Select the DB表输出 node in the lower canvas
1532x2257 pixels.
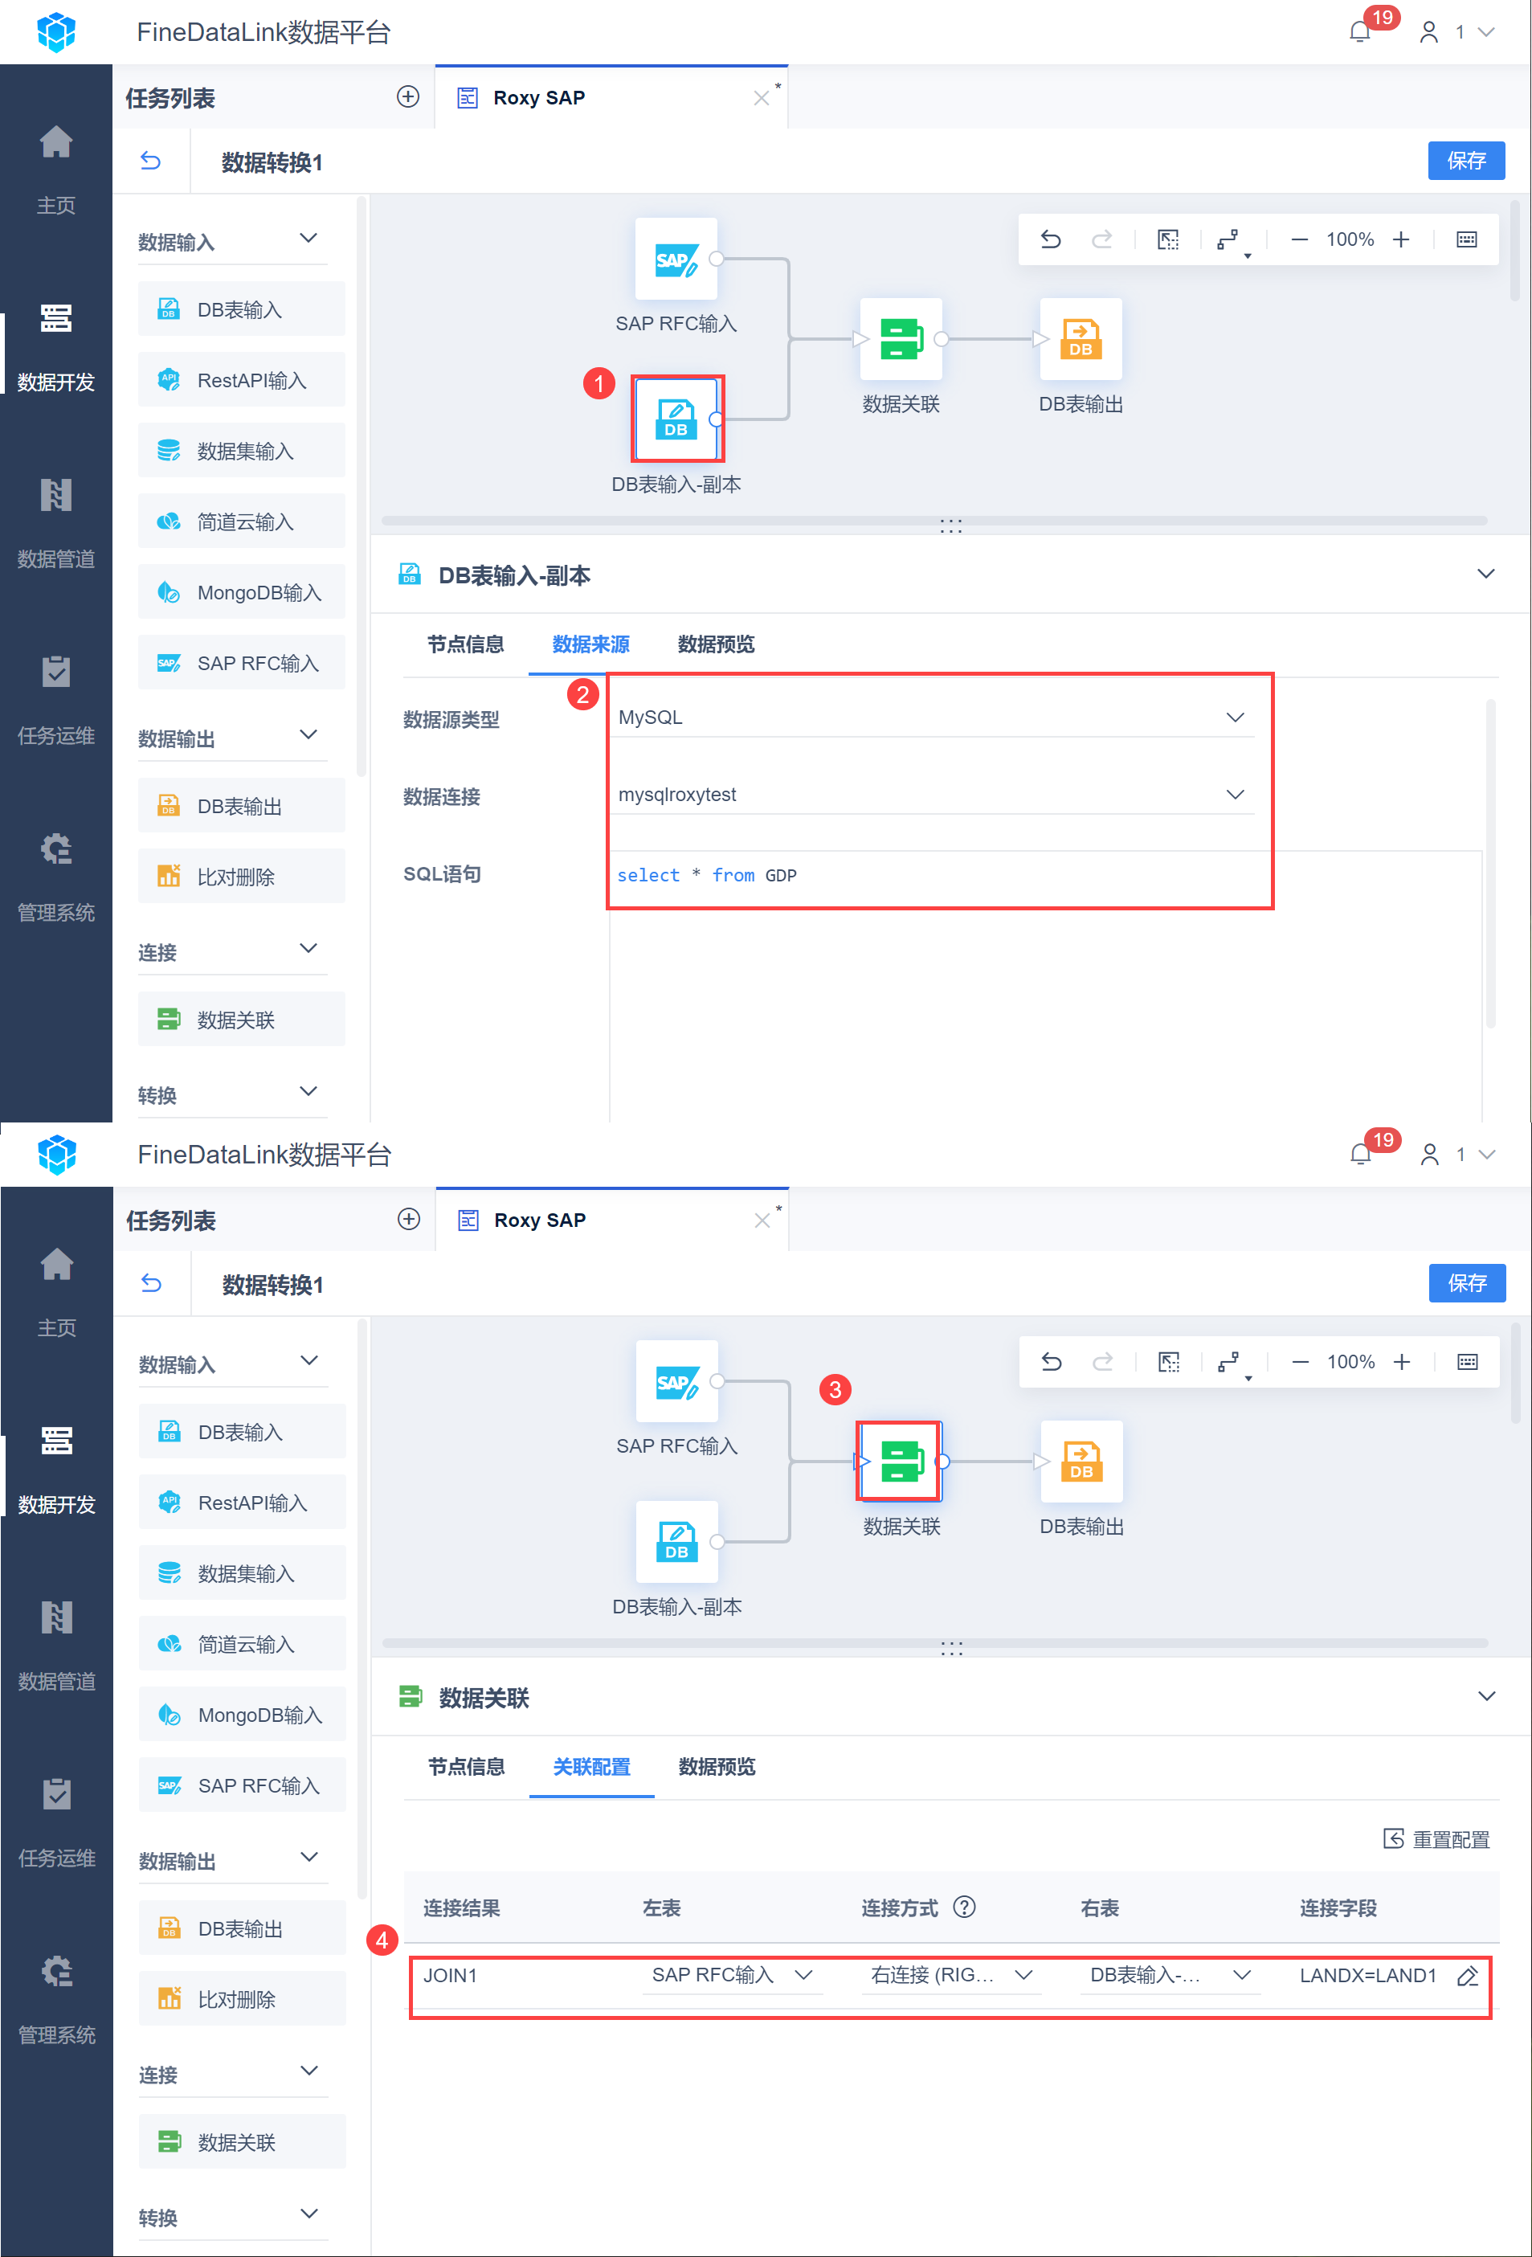click(x=1081, y=1461)
